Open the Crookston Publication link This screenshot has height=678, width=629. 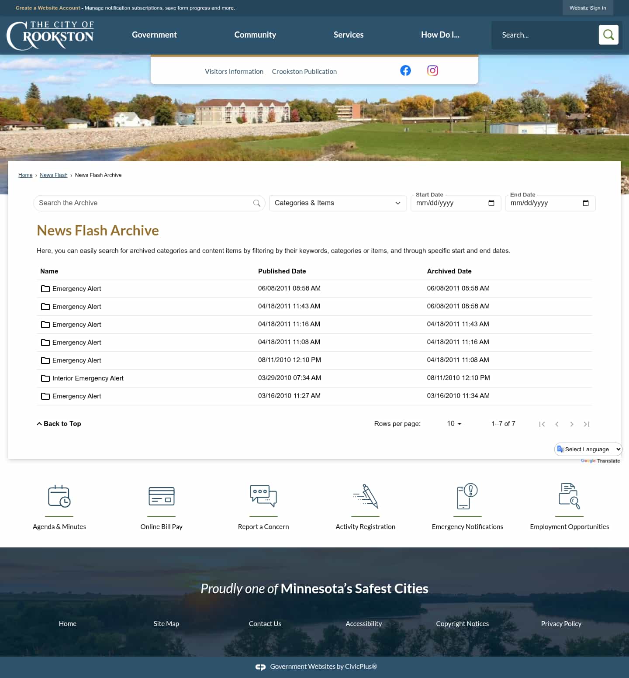pyautogui.click(x=304, y=72)
